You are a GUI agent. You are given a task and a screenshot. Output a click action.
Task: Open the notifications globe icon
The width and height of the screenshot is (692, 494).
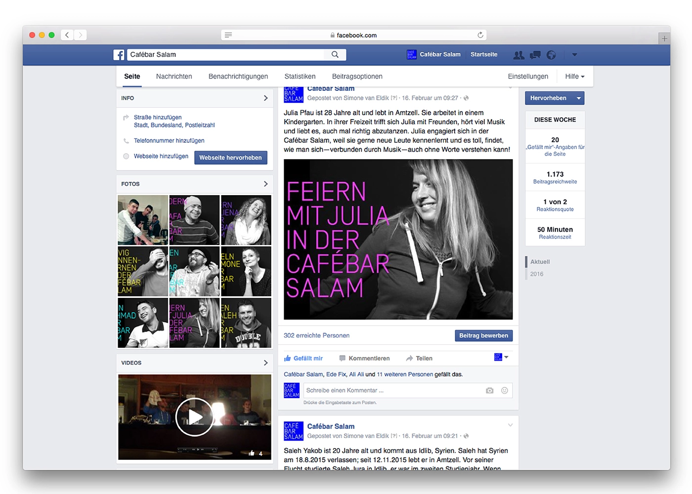coord(551,55)
